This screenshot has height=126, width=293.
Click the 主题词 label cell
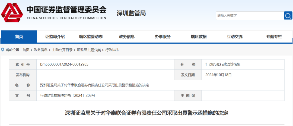[x=188, y=96]
